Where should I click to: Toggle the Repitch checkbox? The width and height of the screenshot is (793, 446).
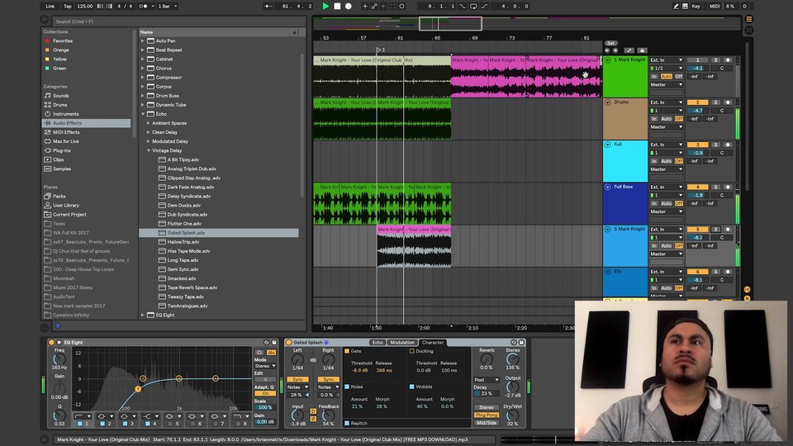(x=347, y=423)
